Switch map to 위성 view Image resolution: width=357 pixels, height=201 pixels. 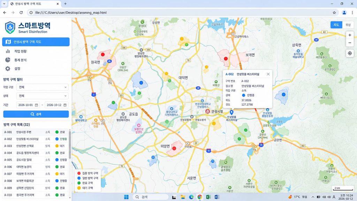click(348, 25)
